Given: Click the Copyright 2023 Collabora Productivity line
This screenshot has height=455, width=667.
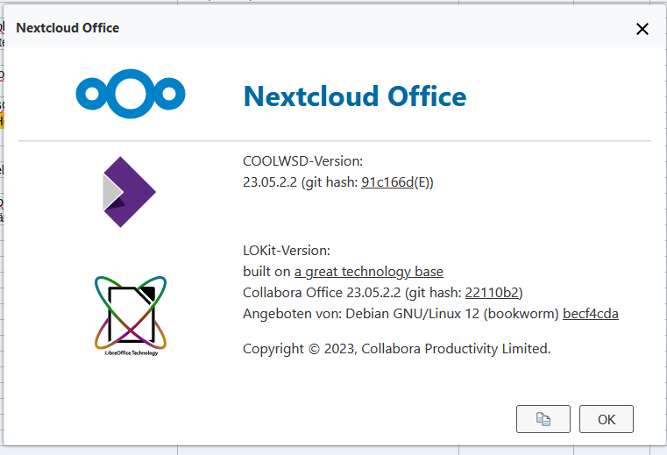Looking at the screenshot, I should tap(396, 349).
